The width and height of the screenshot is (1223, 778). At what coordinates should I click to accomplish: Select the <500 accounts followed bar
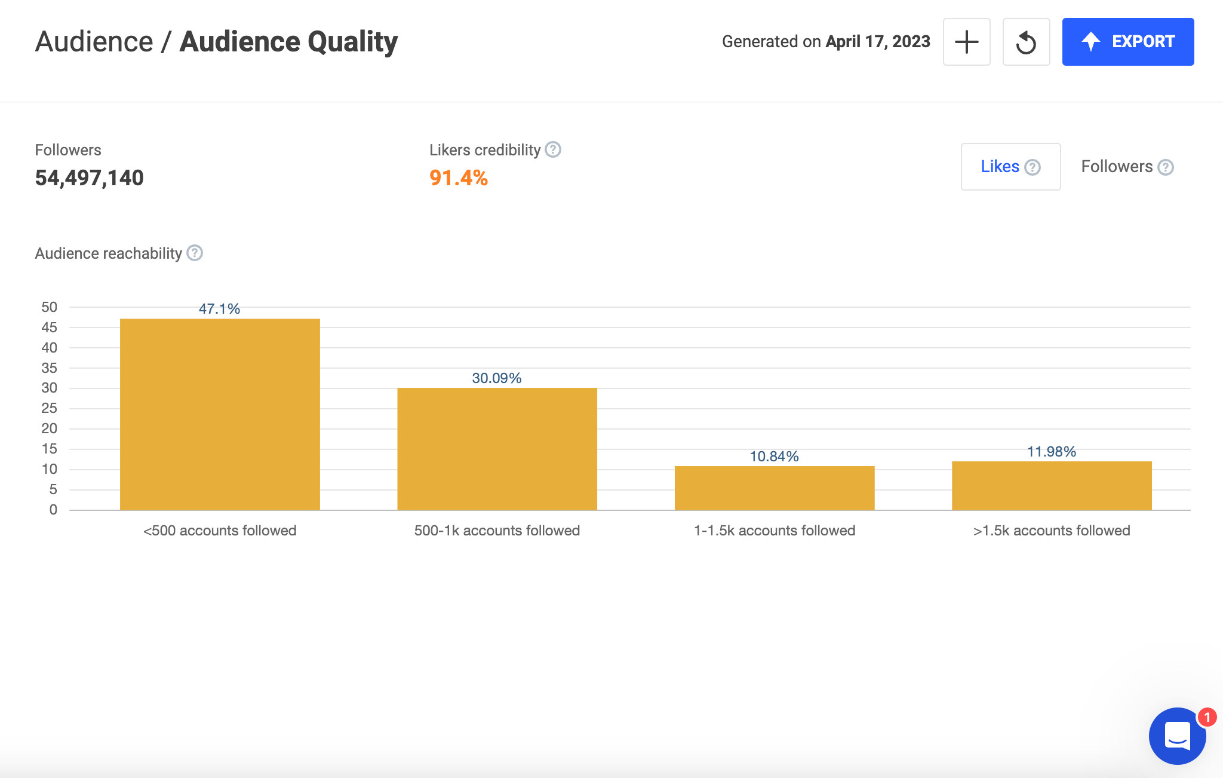(220, 414)
